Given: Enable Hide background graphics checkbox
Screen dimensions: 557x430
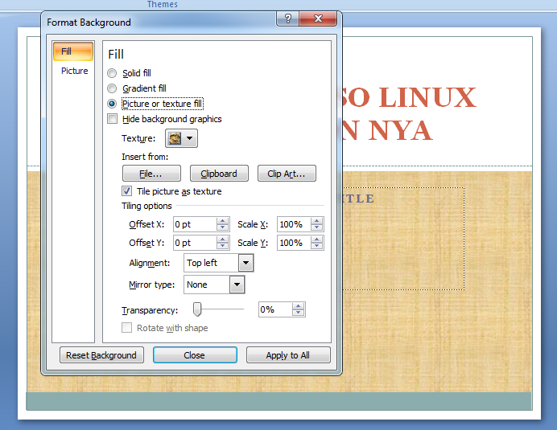Looking at the screenshot, I should coord(112,119).
